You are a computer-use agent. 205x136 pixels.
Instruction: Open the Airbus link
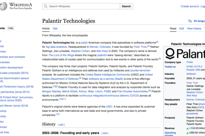(x=82, y=91)
